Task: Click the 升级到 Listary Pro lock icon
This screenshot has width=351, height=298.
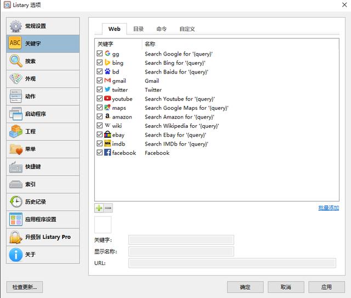Action: [x=15, y=237]
